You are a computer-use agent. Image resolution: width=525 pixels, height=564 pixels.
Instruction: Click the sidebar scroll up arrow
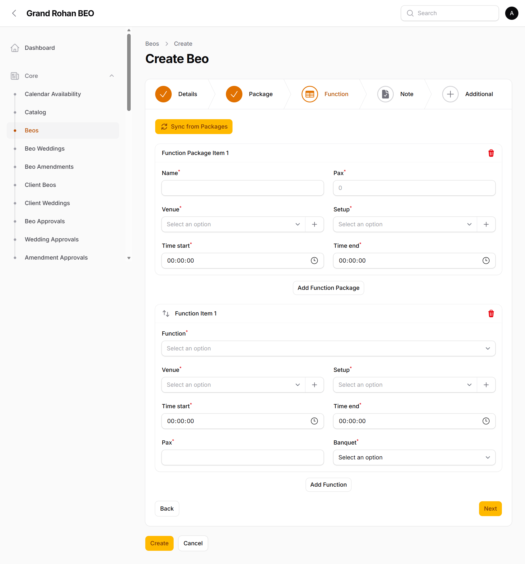129,30
